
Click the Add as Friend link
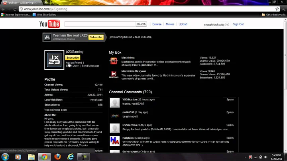click(74, 63)
